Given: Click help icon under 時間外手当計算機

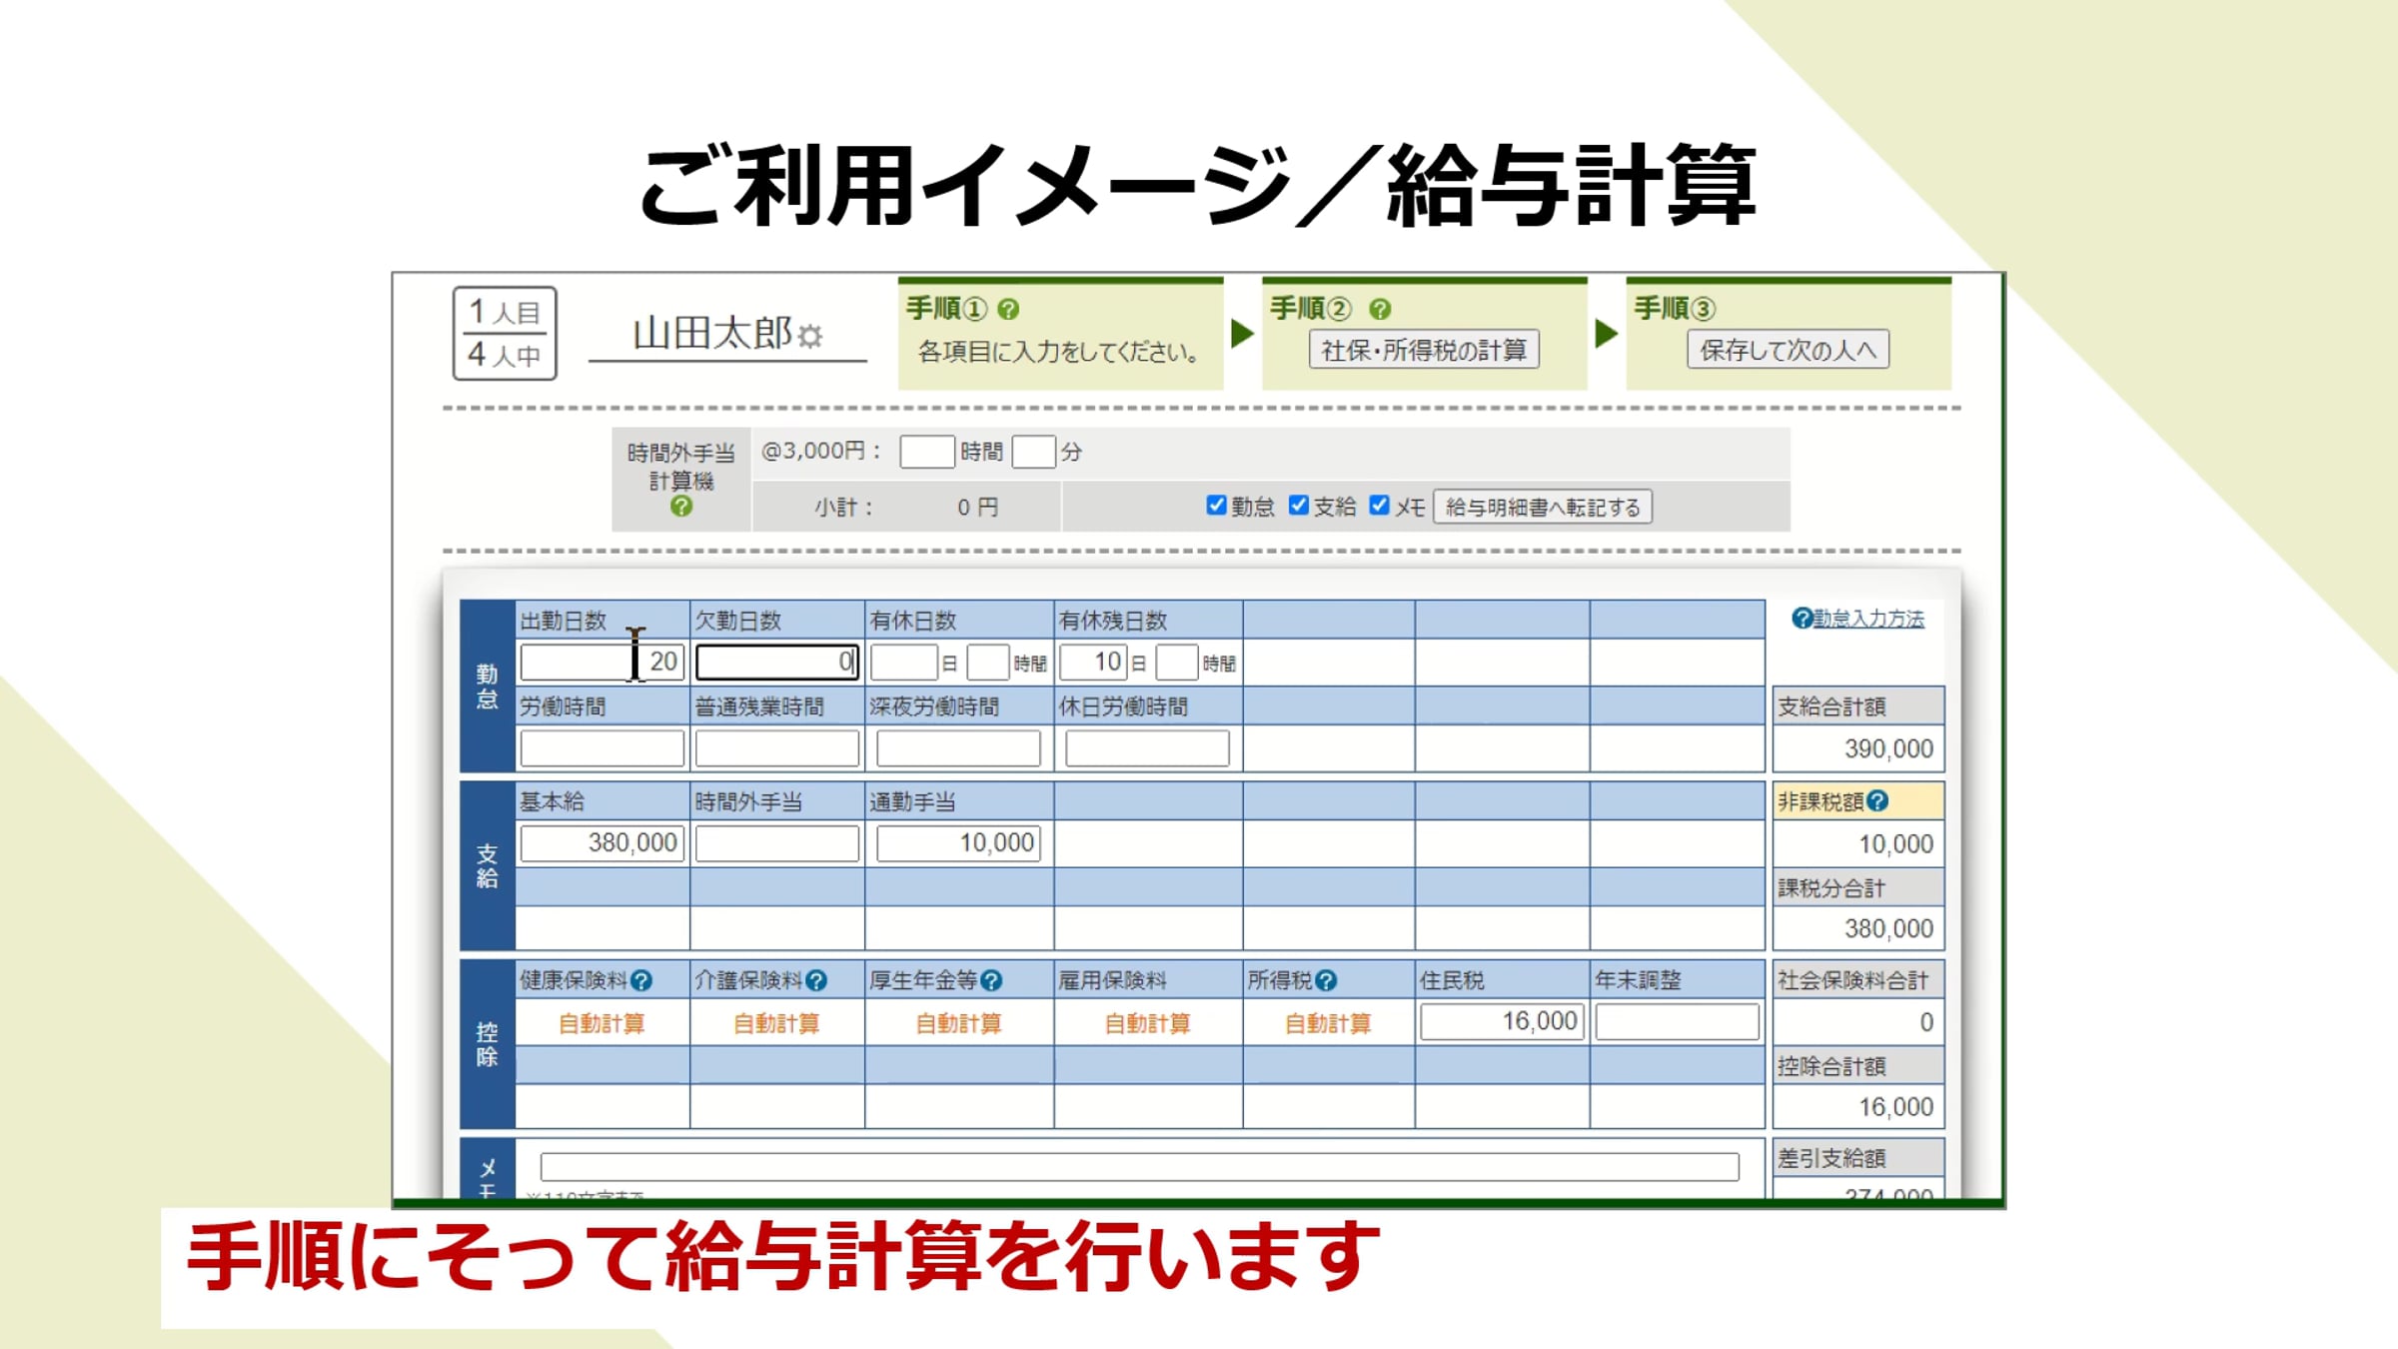Looking at the screenshot, I should (681, 507).
